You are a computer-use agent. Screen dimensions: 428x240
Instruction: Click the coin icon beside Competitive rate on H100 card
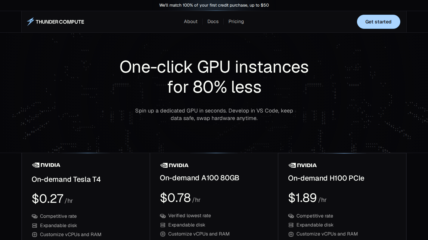[x=291, y=216]
